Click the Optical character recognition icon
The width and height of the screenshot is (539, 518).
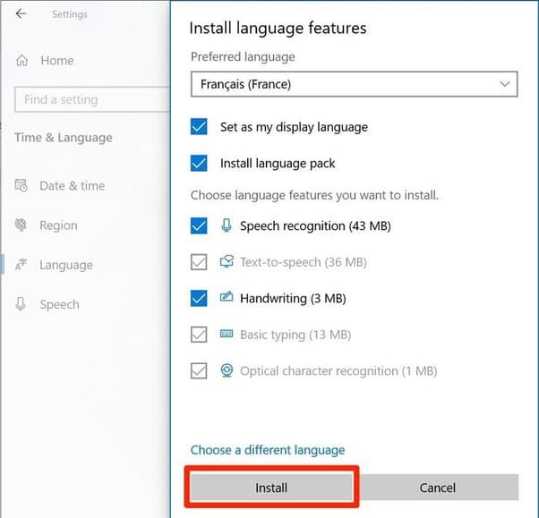[x=226, y=370]
